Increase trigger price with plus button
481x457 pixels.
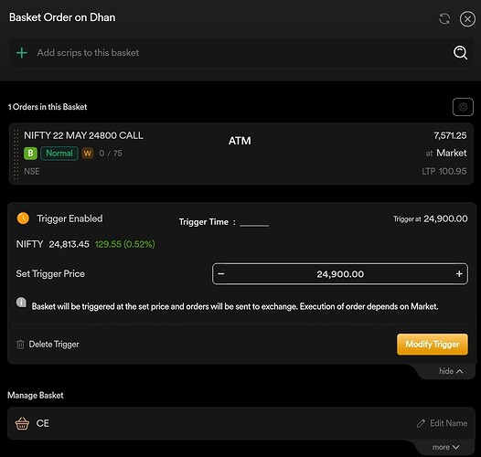tap(459, 273)
